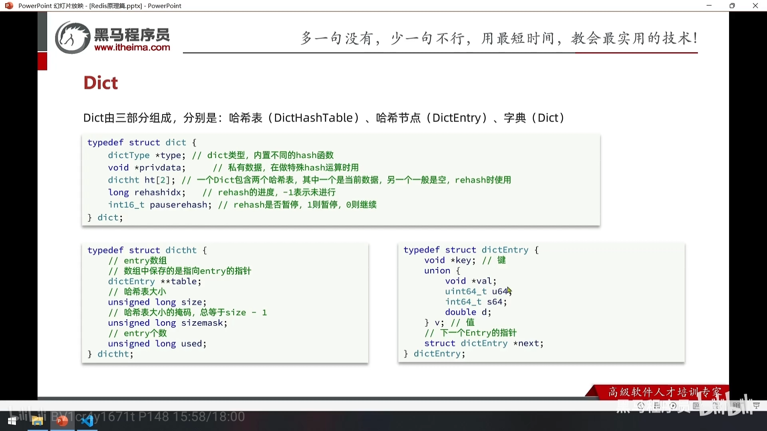
Task: Open Visual Studio Code from taskbar
Action: pyautogui.click(x=87, y=421)
